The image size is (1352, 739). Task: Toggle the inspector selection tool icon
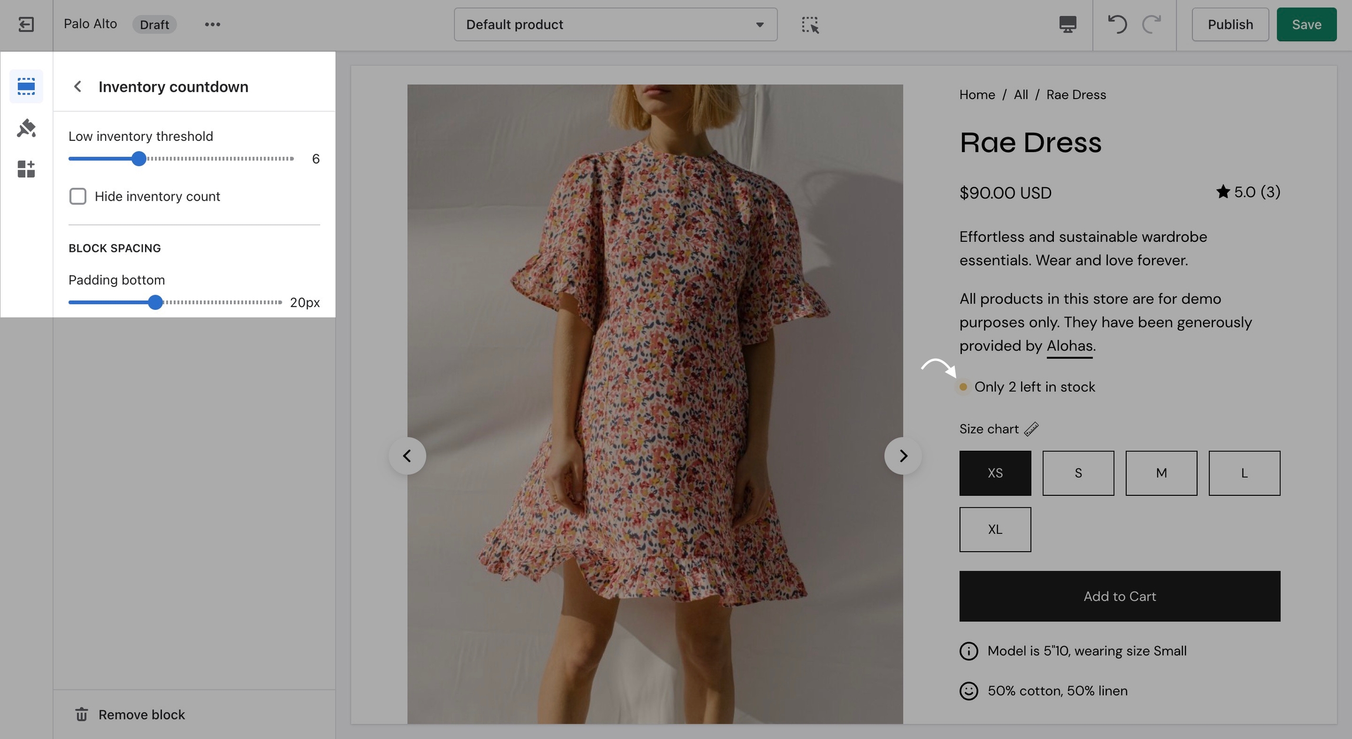(x=810, y=25)
